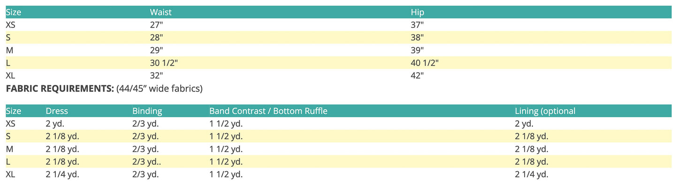The height and width of the screenshot is (189, 678).
Task: Select the 30 1/2" waist measurement cell
Action: pyautogui.click(x=164, y=63)
